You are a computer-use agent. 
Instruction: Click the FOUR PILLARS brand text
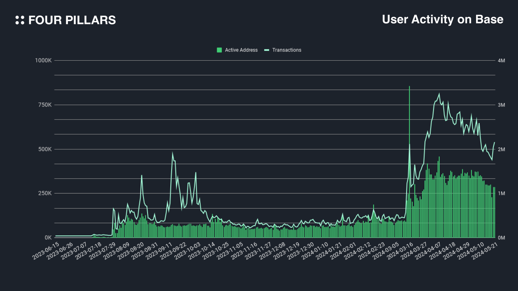(x=72, y=20)
